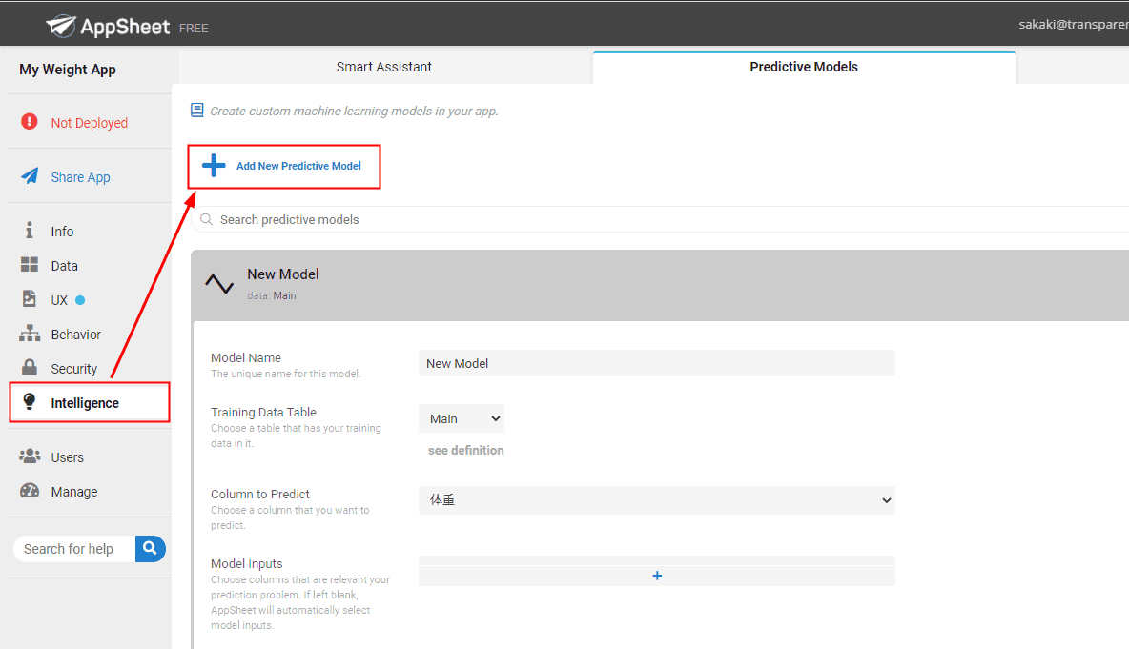Click the zigzag model type icon

(x=219, y=283)
